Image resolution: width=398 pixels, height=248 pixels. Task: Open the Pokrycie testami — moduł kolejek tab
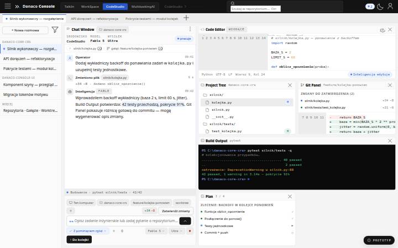coord(151,19)
